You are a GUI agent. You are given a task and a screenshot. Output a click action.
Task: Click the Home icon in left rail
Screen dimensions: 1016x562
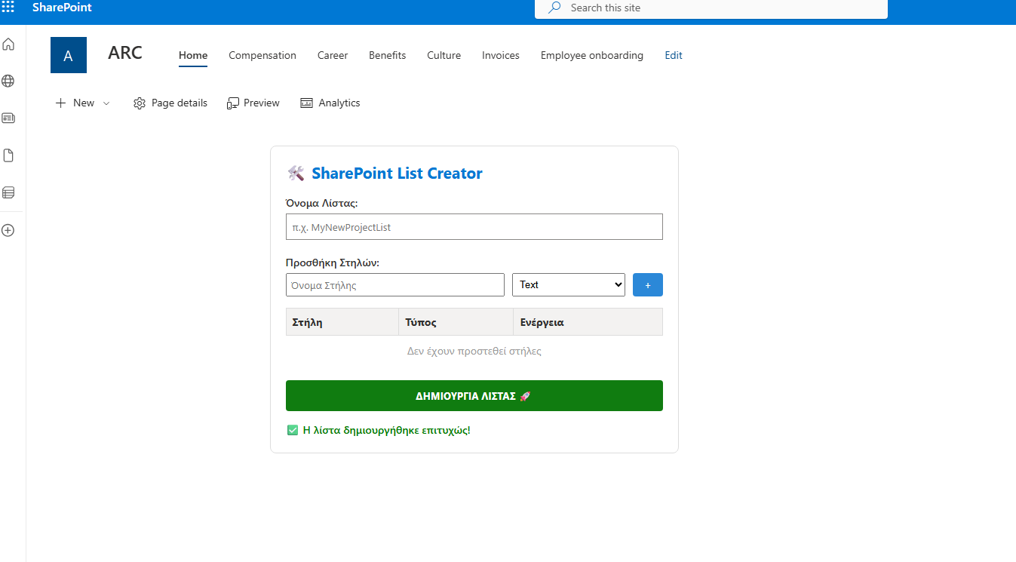click(8, 45)
